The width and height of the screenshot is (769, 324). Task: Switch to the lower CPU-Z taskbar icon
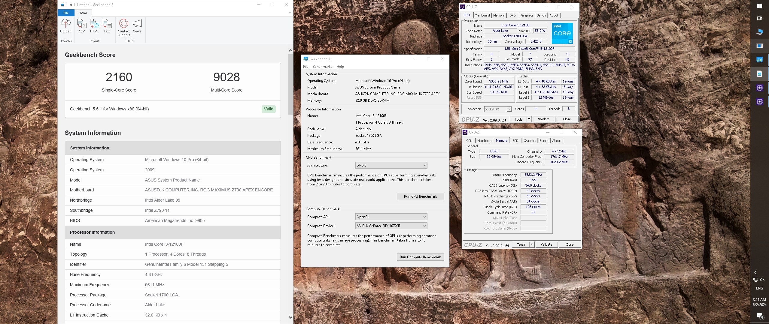click(x=760, y=102)
